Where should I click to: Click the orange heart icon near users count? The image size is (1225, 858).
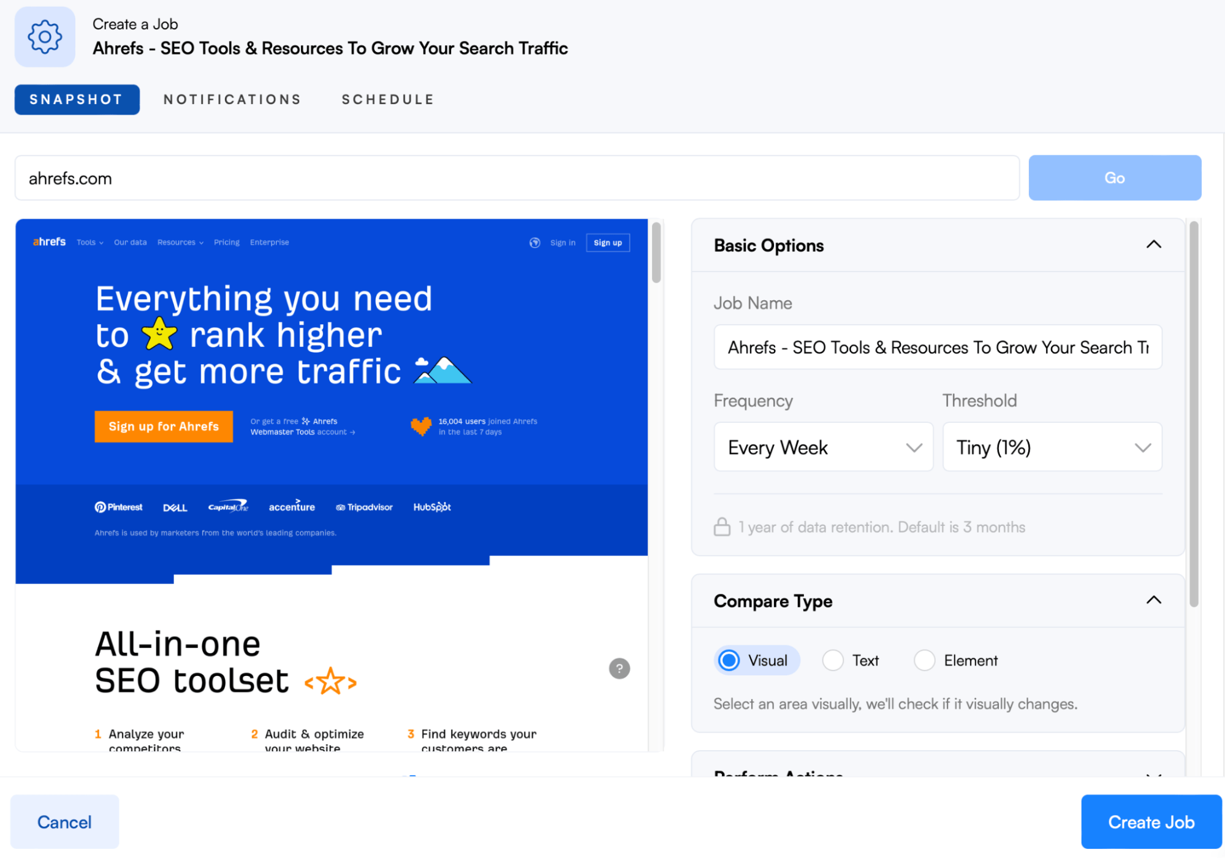click(421, 426)
